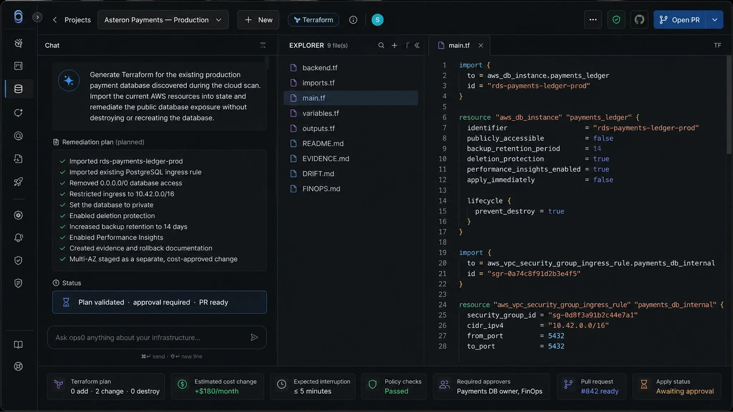Open the shield check sidebar icon

[x=18, y=260]
